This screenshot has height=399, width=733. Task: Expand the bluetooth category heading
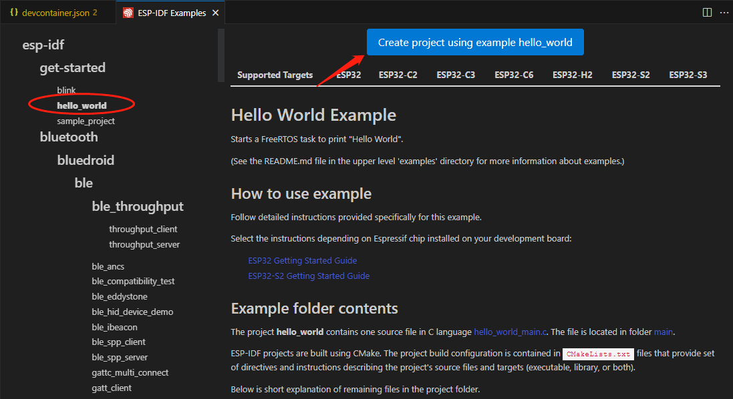[69, 137]
